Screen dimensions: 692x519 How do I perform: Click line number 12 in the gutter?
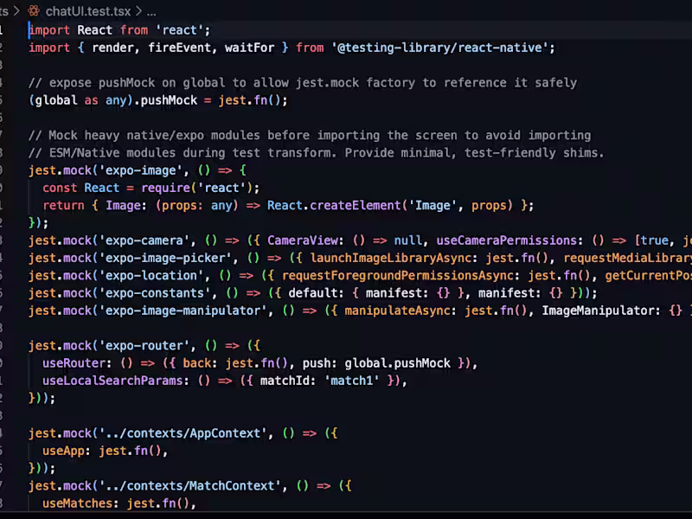[x=3, y=222]
